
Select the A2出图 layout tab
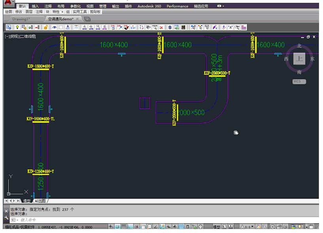pyautogui.click(x=40, y=201)
